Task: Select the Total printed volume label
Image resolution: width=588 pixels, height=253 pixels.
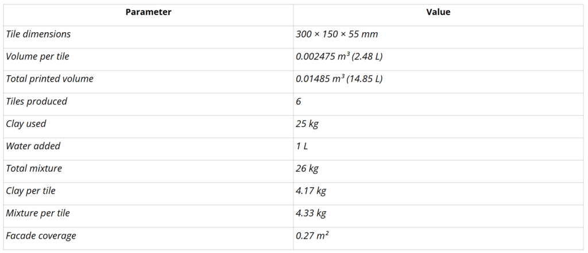Action: tap(49, 79)
